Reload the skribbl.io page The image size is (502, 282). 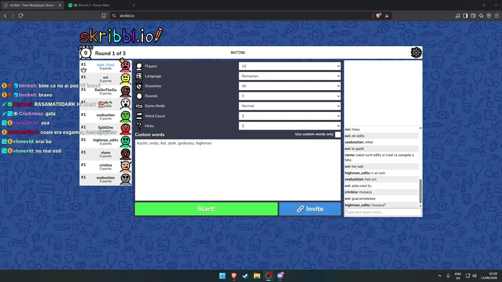click(x=21, y=16)
